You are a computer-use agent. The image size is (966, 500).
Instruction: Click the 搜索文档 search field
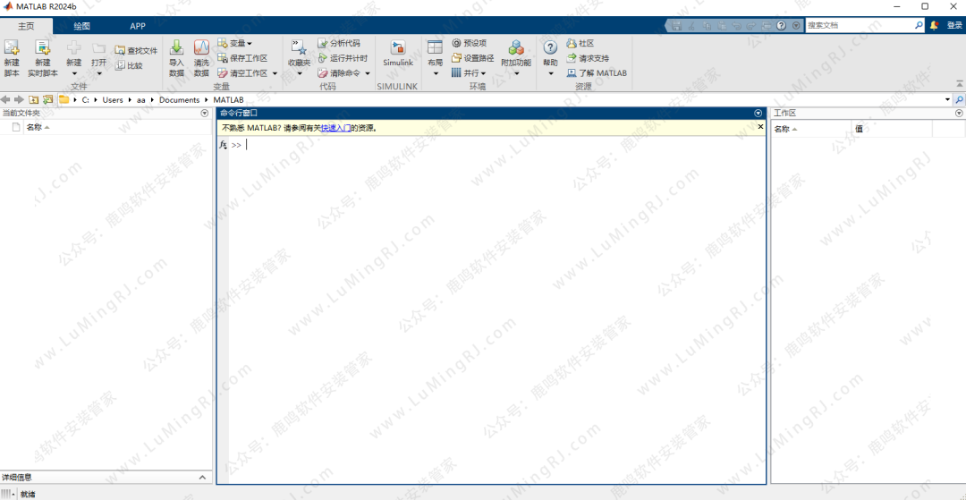click(859, 26)
